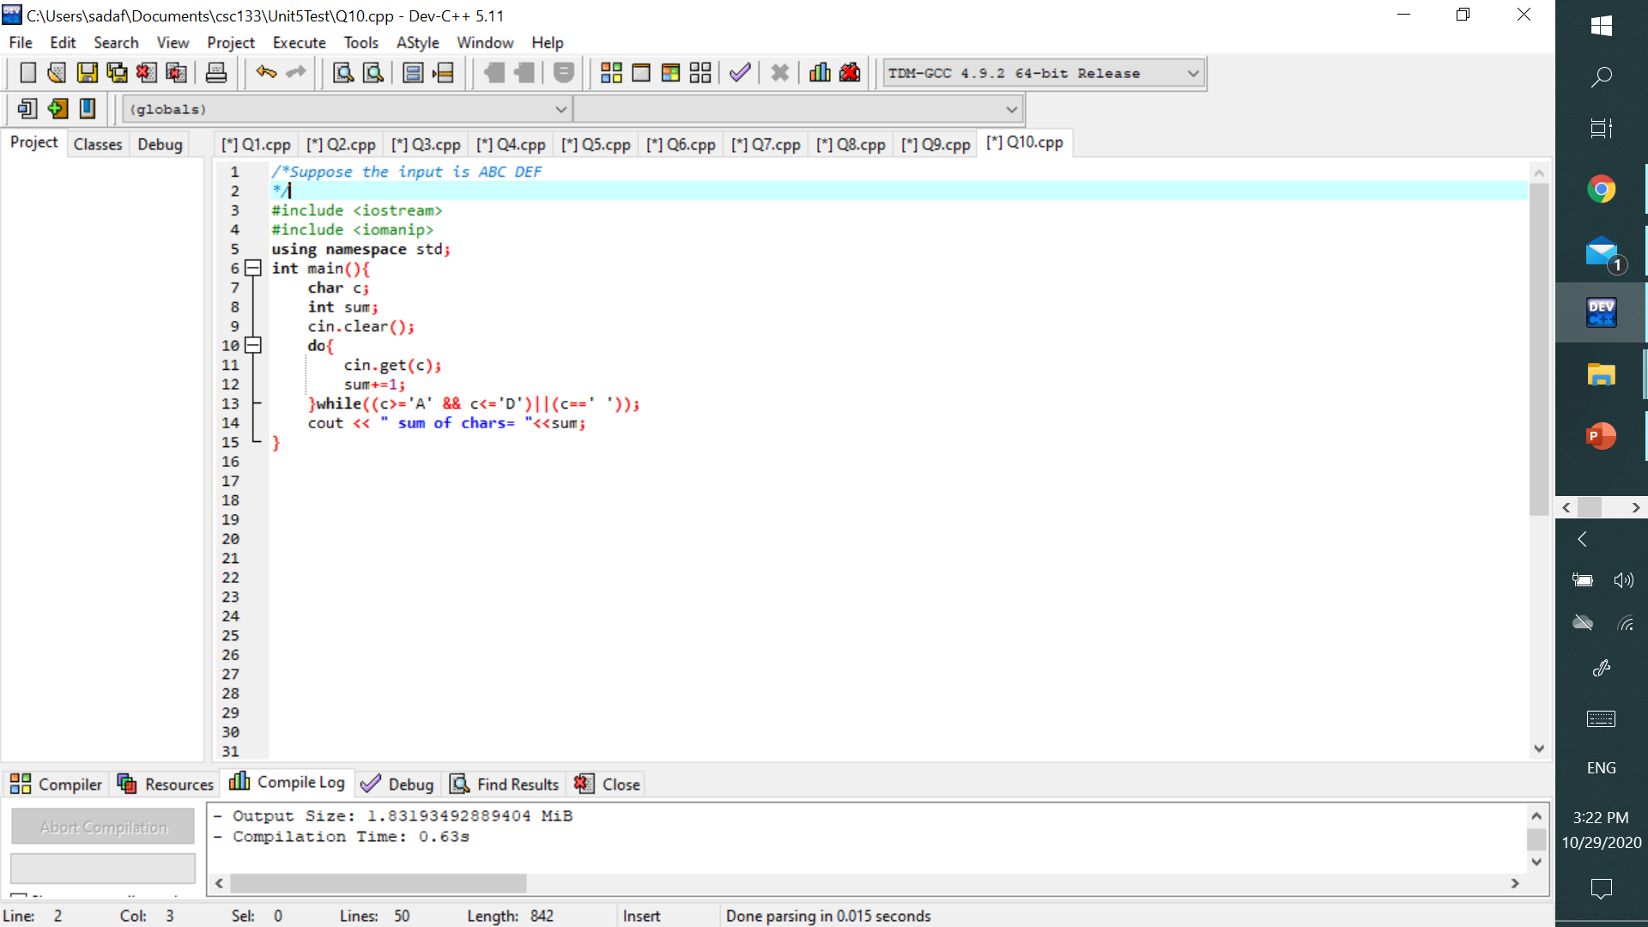Open Chrome from the Windows taskbar
The image size is (1648, 927).
point(1601,189)
